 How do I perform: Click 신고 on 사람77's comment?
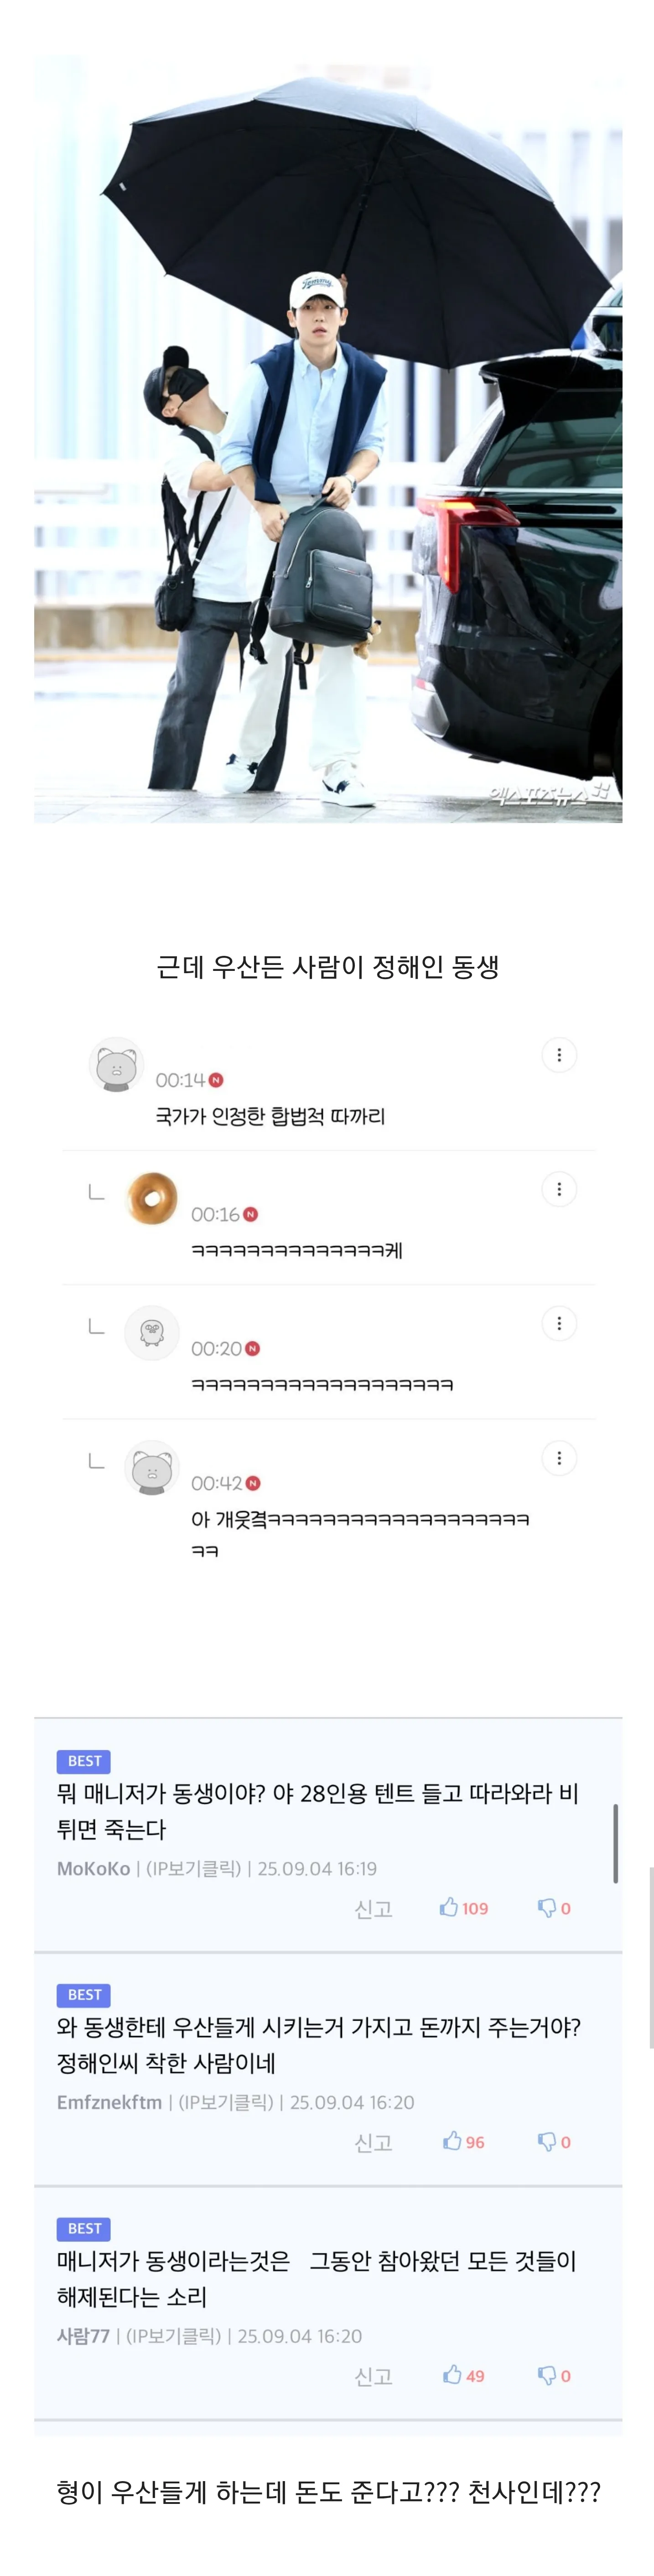point(373,2377)
